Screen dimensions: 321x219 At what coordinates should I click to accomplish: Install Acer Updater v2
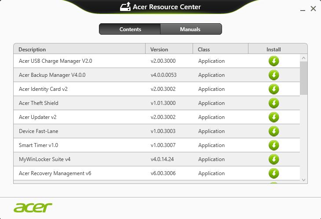click(274, 117)
